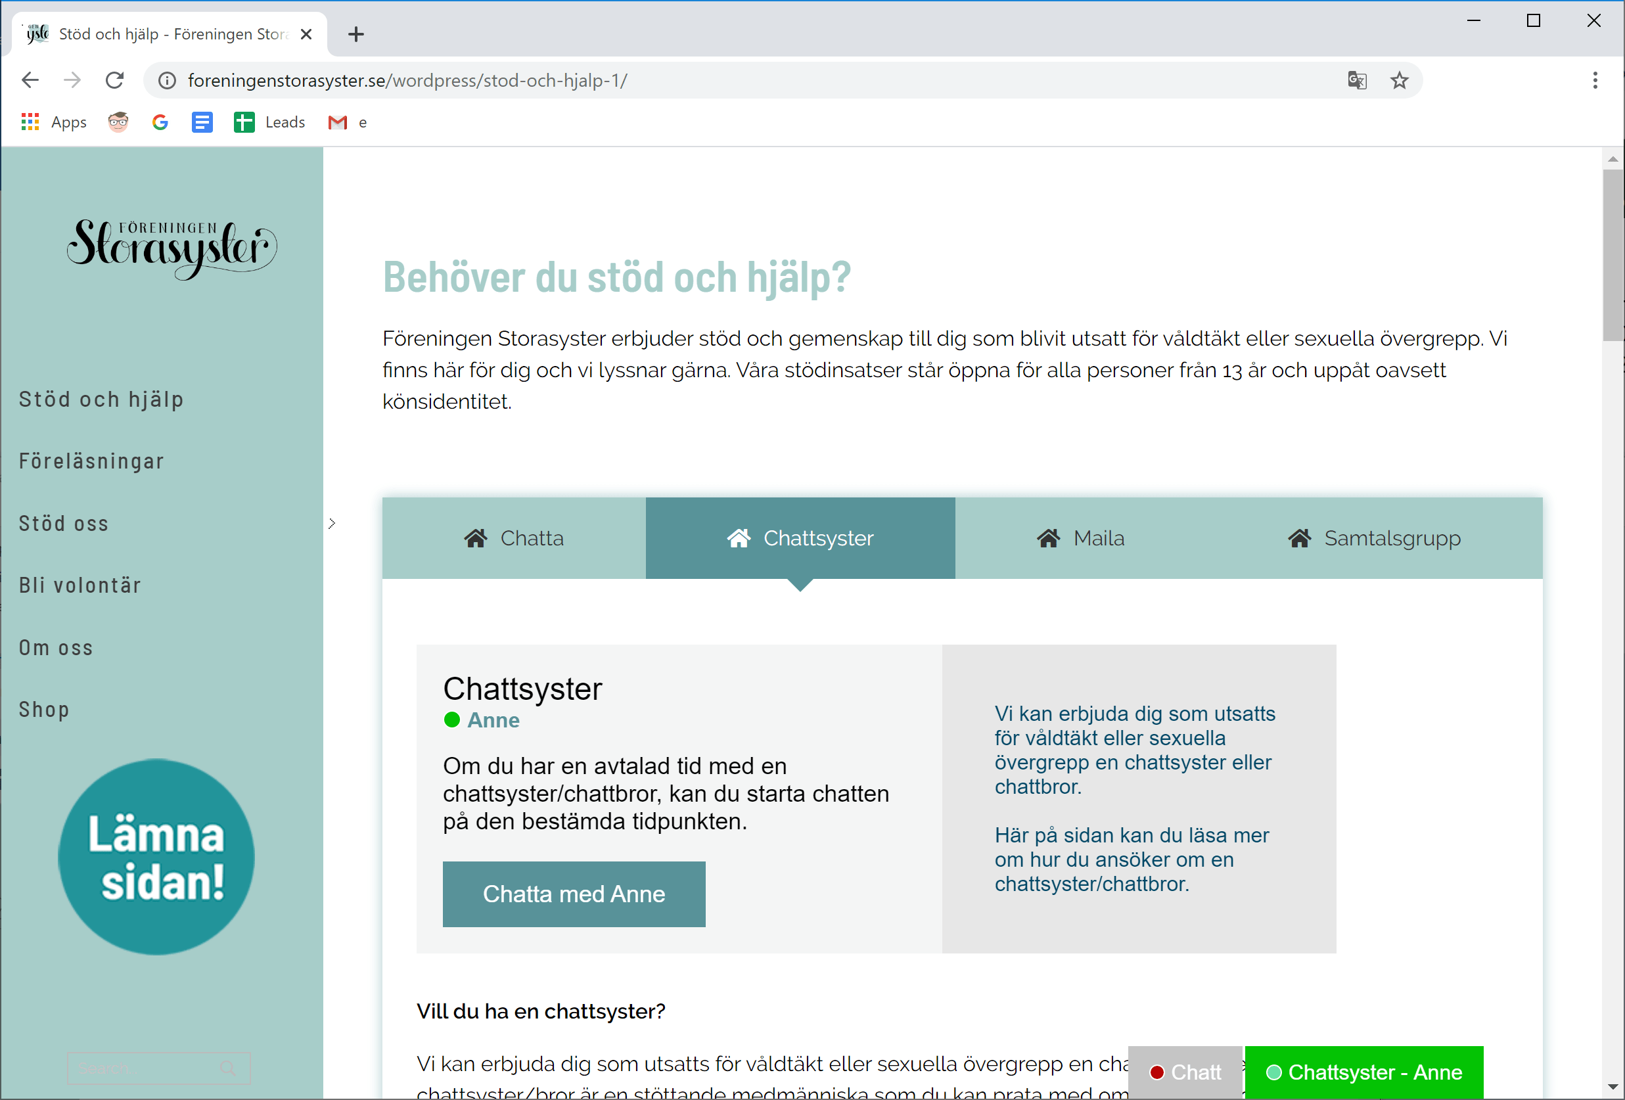Select the Samtalsgrupp tab
The height and width of the screenshot is (1100, 1625).
pos(1374,538)
